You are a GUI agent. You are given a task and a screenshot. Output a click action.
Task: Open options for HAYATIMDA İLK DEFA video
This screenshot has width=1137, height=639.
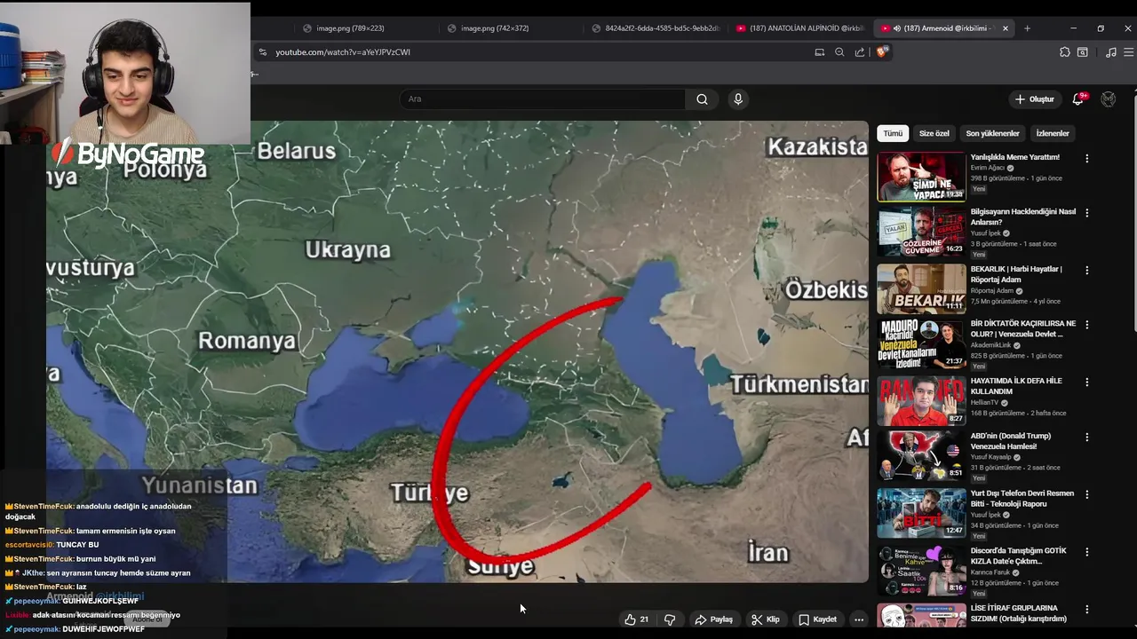[1086, 383]
